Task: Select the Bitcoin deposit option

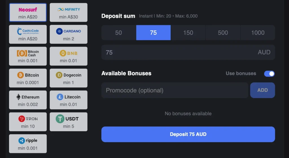Action: point(28,78)
